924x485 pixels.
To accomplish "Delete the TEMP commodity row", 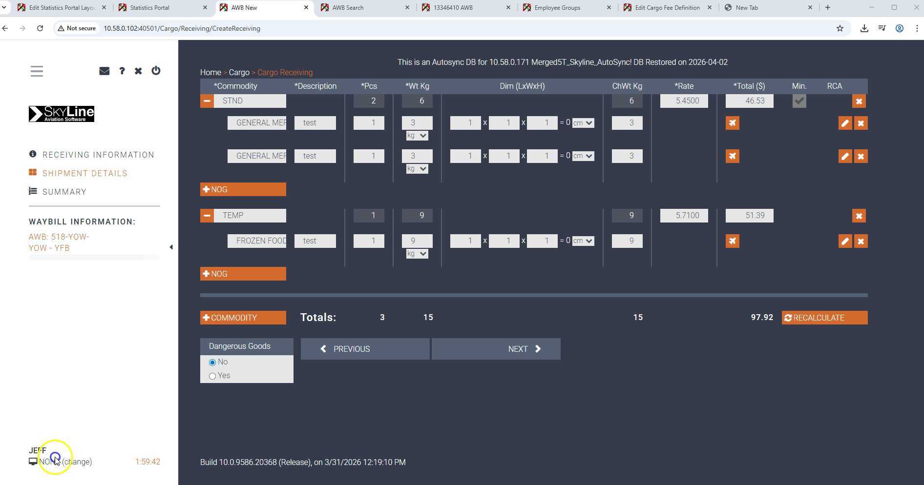I will tap(859, 216).
